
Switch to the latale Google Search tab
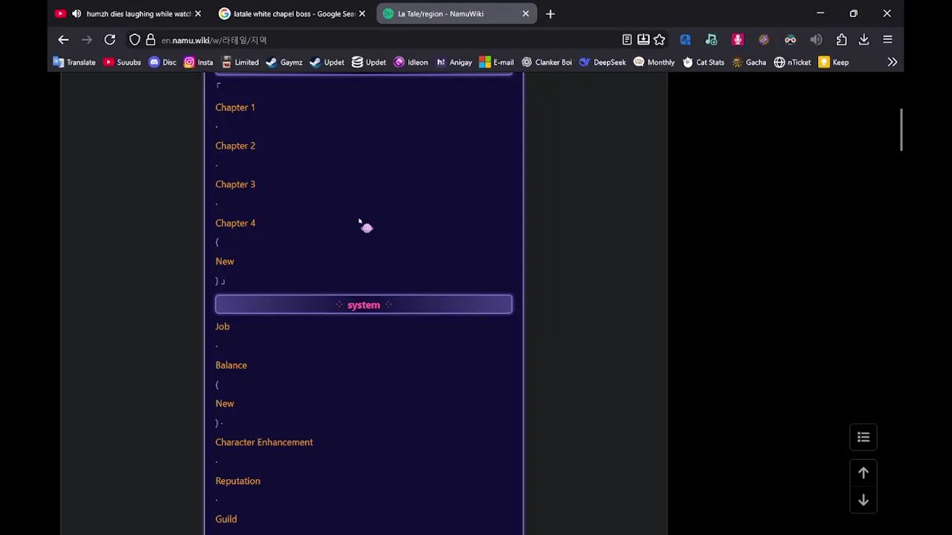[x=291, y=13]
